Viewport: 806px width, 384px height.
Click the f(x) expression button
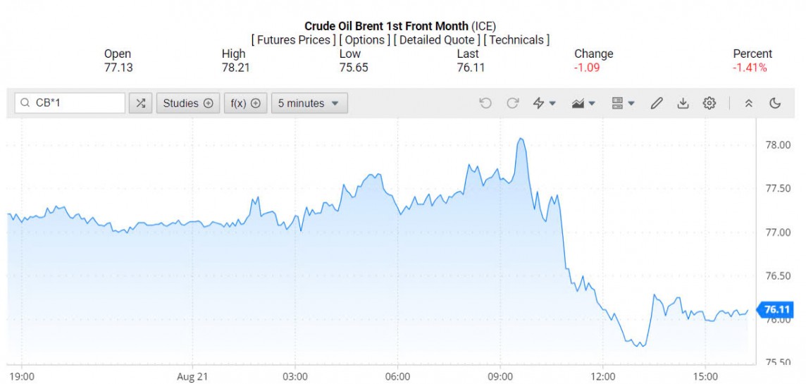(246, 104)
